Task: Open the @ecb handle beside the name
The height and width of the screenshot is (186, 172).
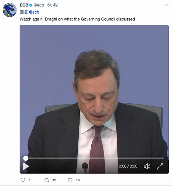Action: [39, 5]
